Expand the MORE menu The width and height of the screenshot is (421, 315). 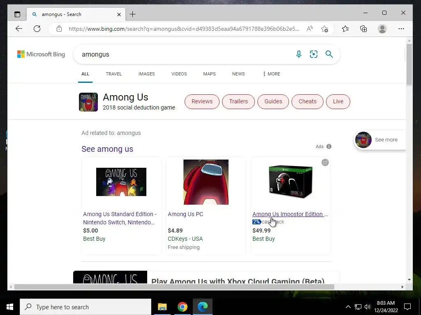[x=271, y=74]
